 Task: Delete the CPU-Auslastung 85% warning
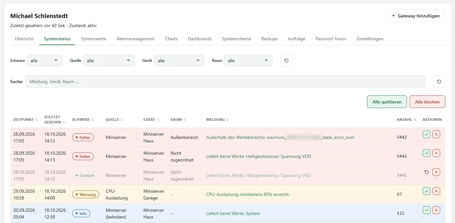point(436,191)
